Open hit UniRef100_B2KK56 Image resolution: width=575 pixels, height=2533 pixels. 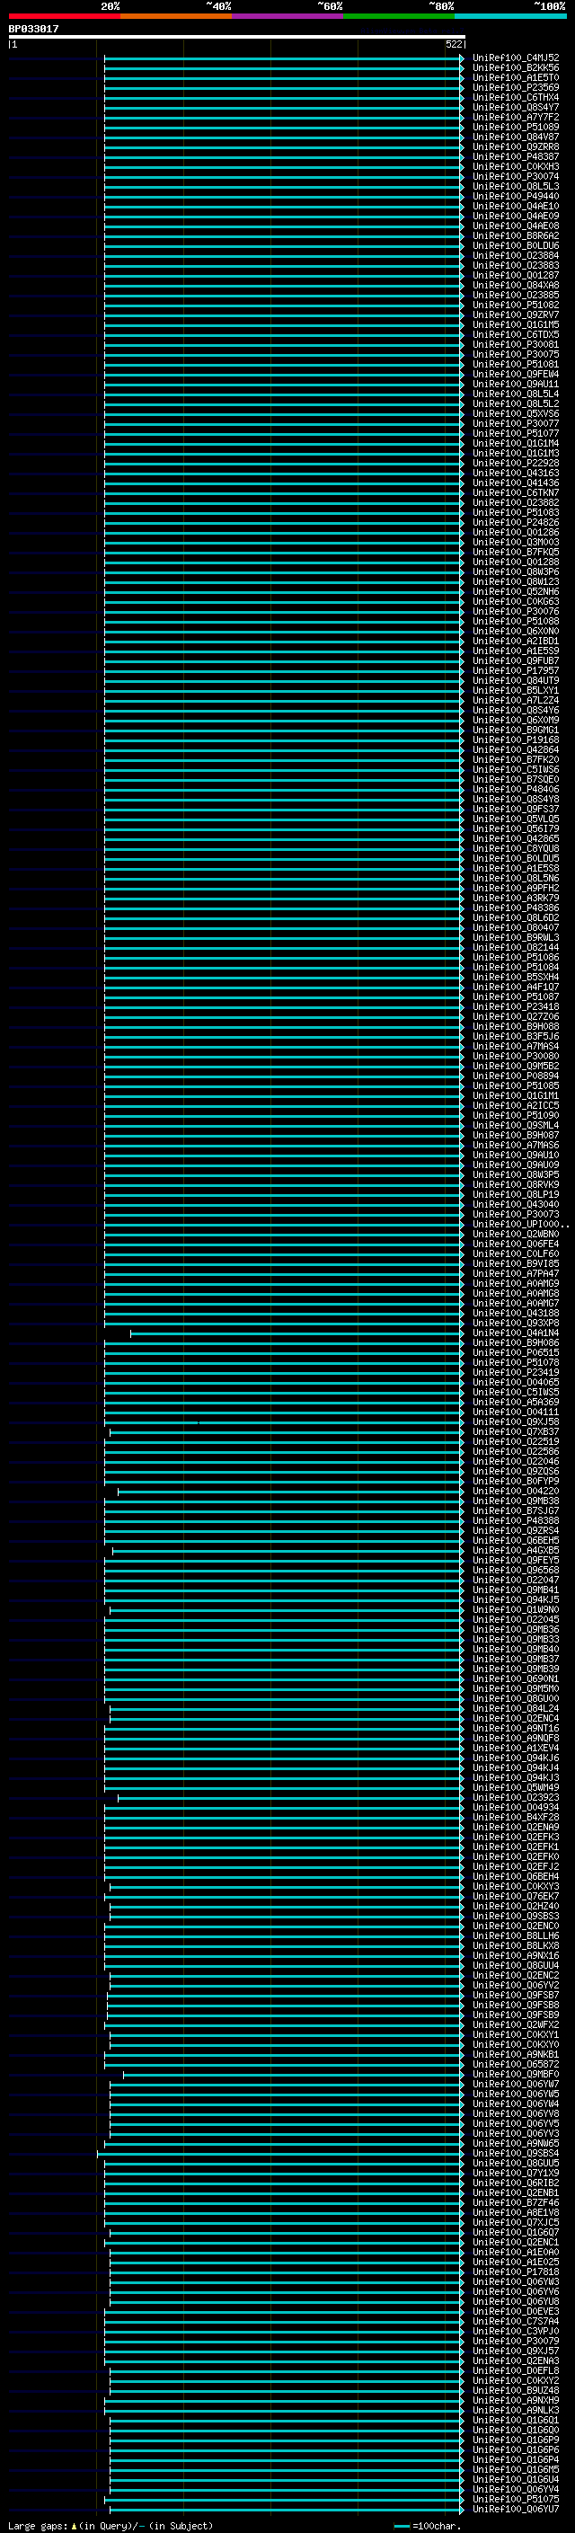point(516,68)
